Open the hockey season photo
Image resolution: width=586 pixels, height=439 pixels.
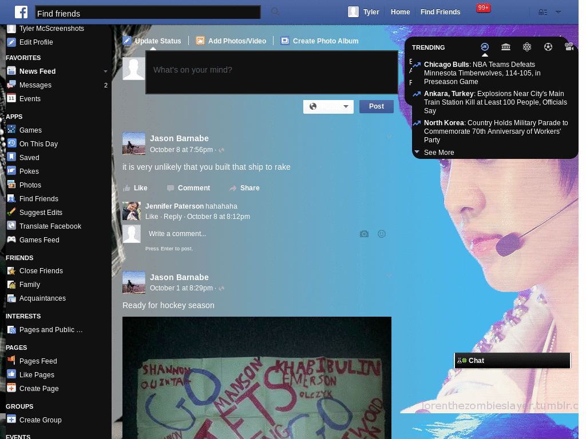(257, 378)
